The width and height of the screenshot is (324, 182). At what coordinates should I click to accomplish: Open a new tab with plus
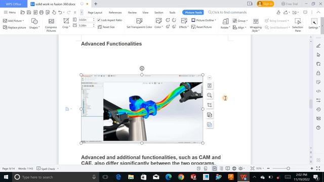96,4
